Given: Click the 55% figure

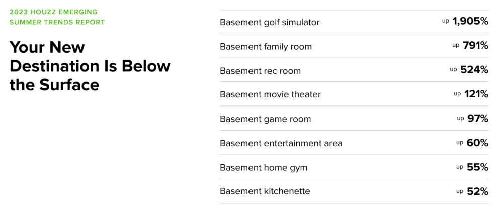Looking at the screenshot, I should pos(477,167).
